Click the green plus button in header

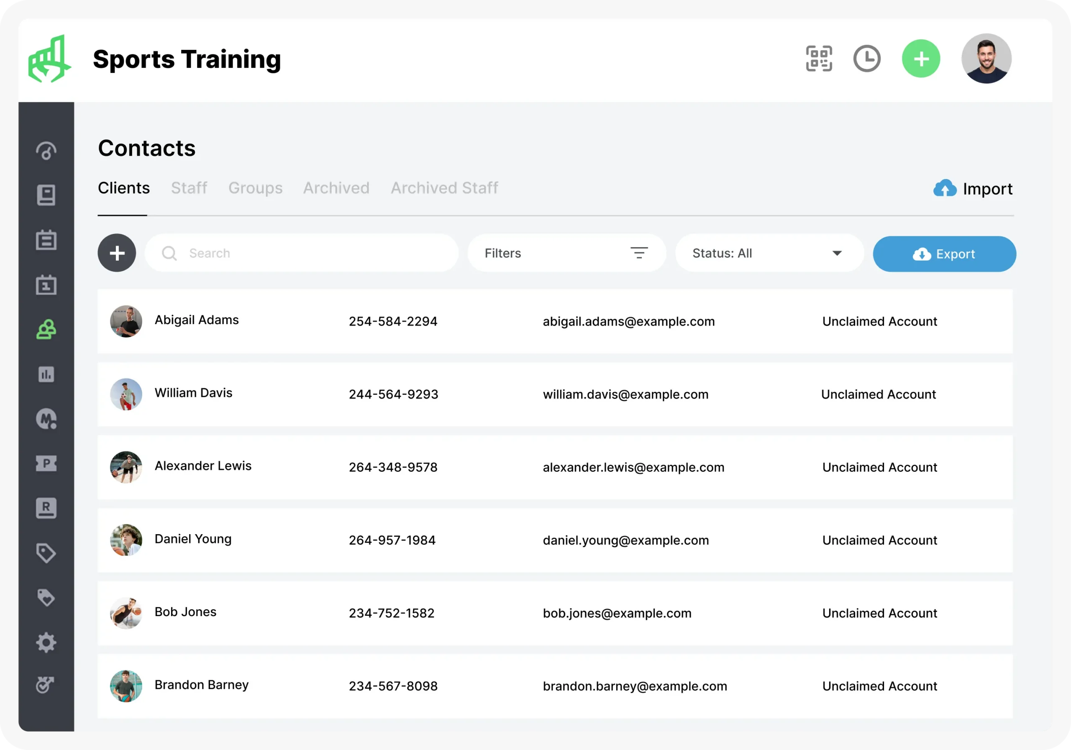tap(921, 59)
